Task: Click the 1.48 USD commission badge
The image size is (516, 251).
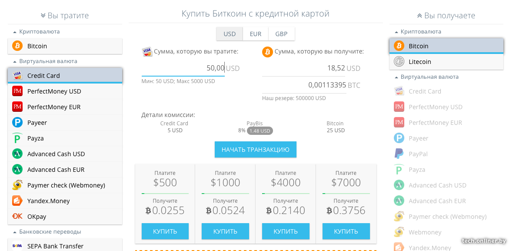Action: tap(260, 131)
